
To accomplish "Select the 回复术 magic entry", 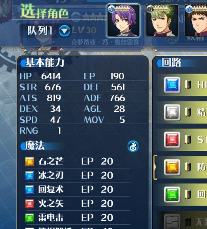I will click(x=78, y=189).
